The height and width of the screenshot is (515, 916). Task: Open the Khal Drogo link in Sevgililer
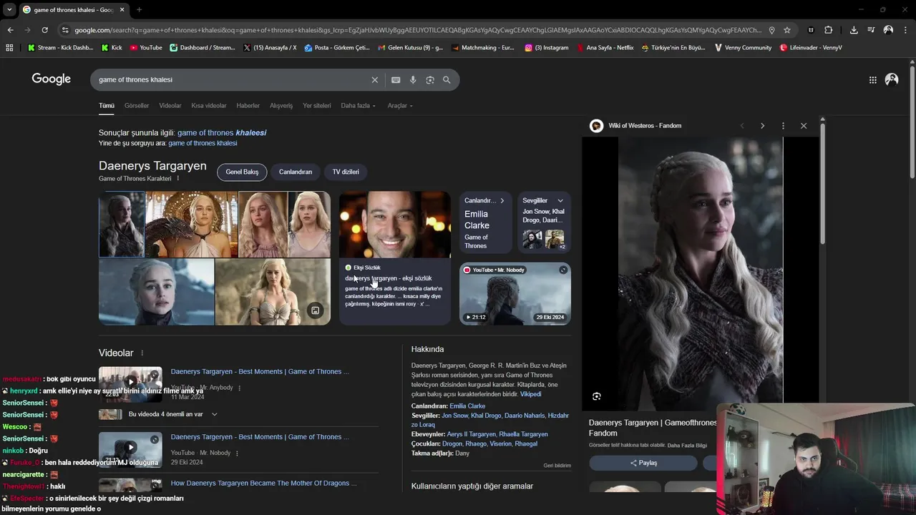click(x=486, y=416)
